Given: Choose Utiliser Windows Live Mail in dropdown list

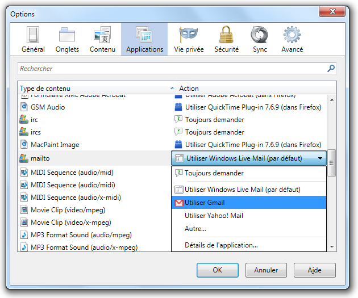Looking at the screenshot, I should pyautogui.click(x=249, y=190).
